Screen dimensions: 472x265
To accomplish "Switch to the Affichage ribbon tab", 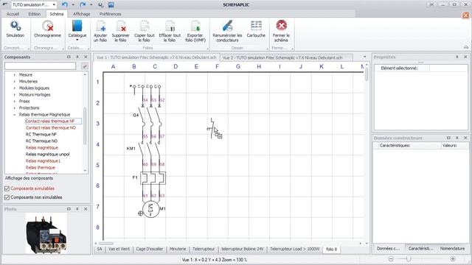I will [82, 14].
